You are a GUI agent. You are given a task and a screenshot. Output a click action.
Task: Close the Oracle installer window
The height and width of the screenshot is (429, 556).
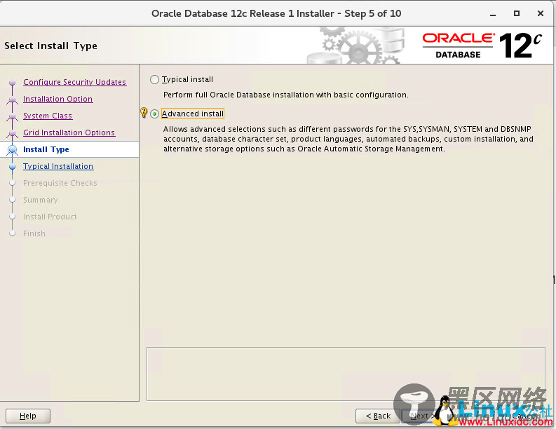(541, 13)
